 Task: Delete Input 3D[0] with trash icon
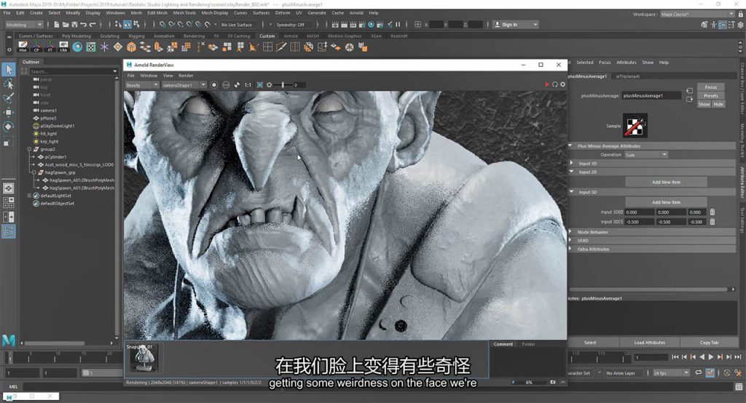(x=712, y=212)
